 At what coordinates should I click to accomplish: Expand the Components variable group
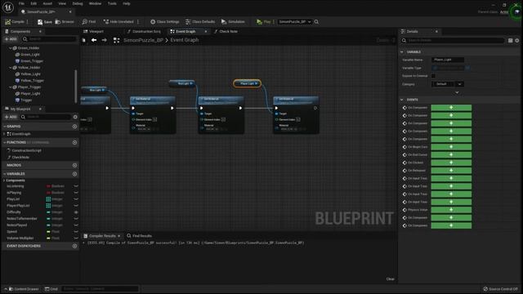pos(4,180)
